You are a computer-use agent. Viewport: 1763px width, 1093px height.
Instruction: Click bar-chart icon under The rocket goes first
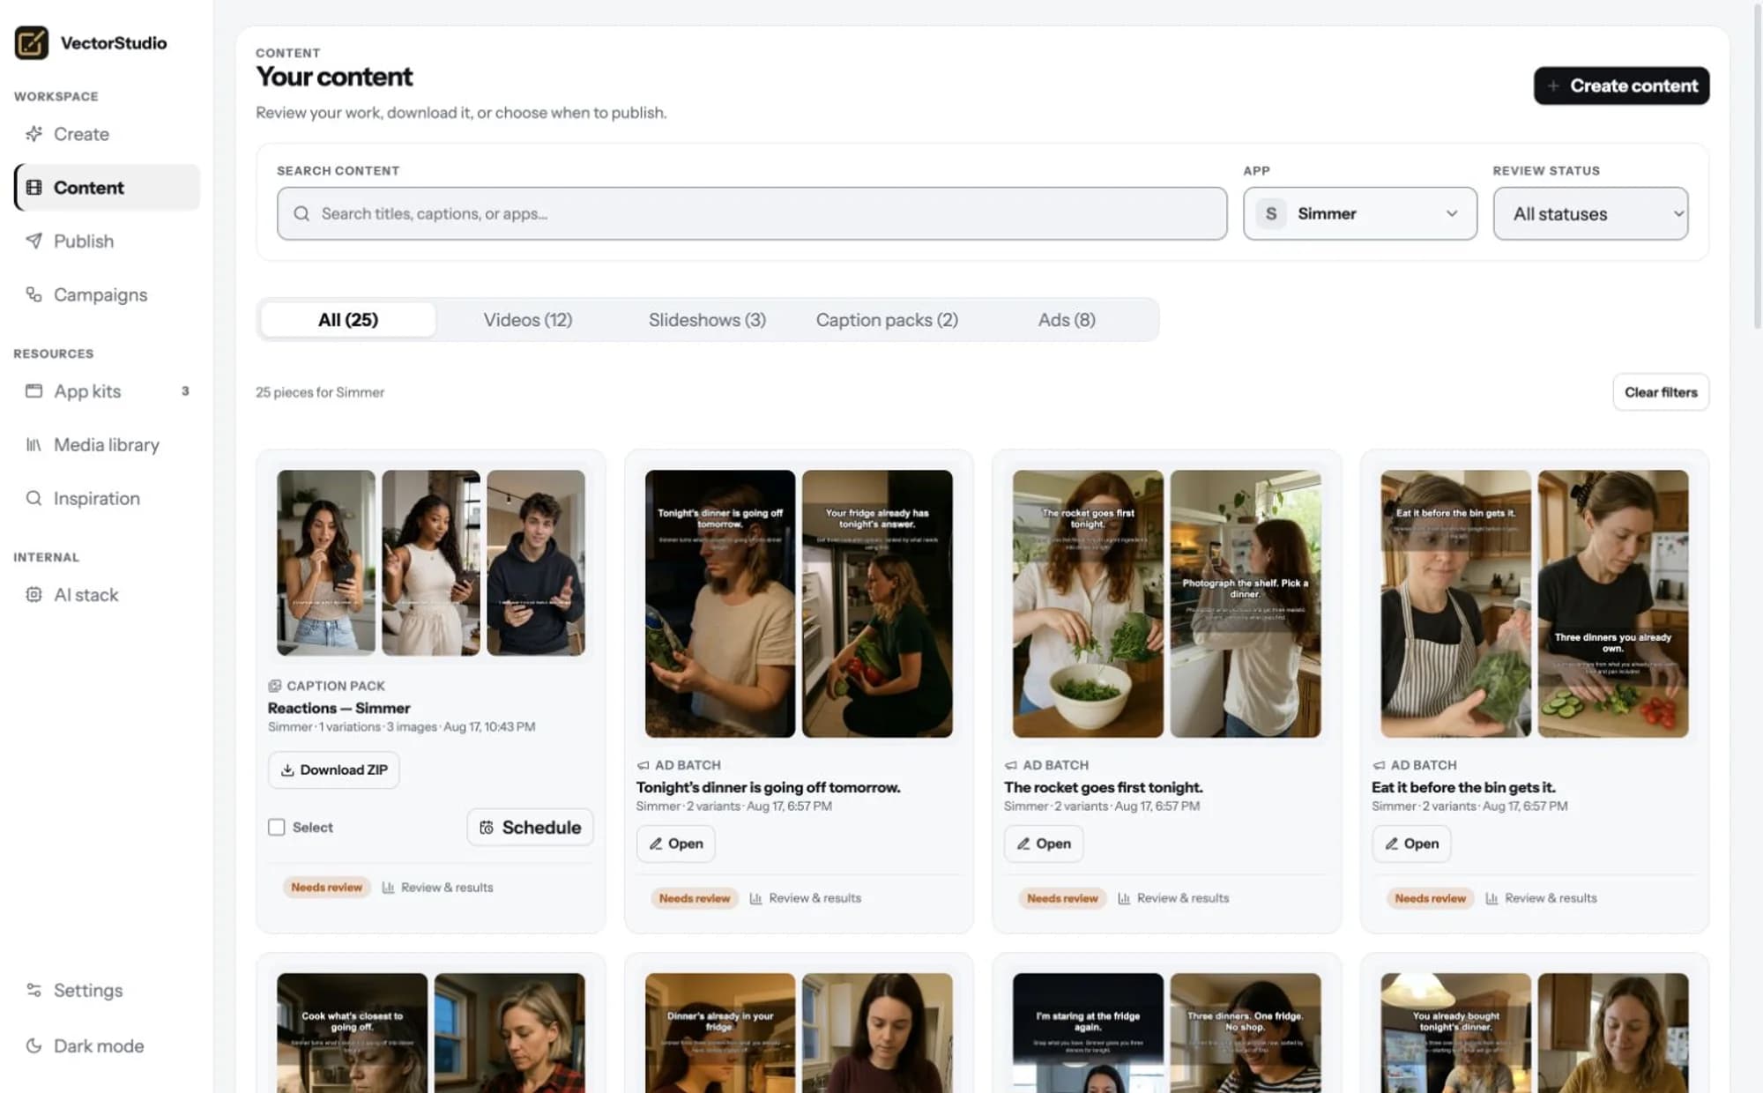pyautogui.click(x=1124, y=898)
